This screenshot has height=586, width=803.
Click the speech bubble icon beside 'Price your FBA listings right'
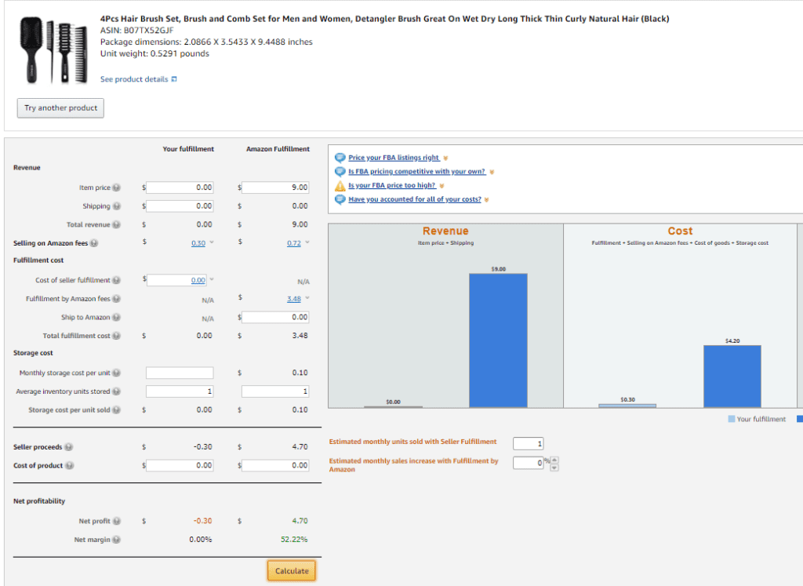(340, 158)
